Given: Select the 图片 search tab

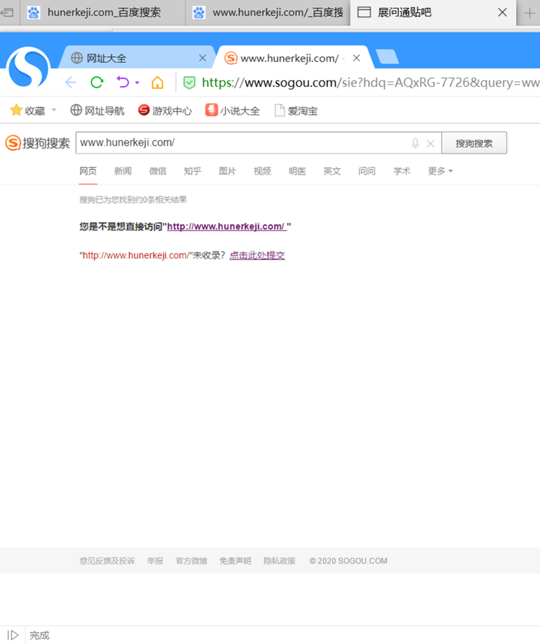Looking at the screenshot, I should [227, 171].
